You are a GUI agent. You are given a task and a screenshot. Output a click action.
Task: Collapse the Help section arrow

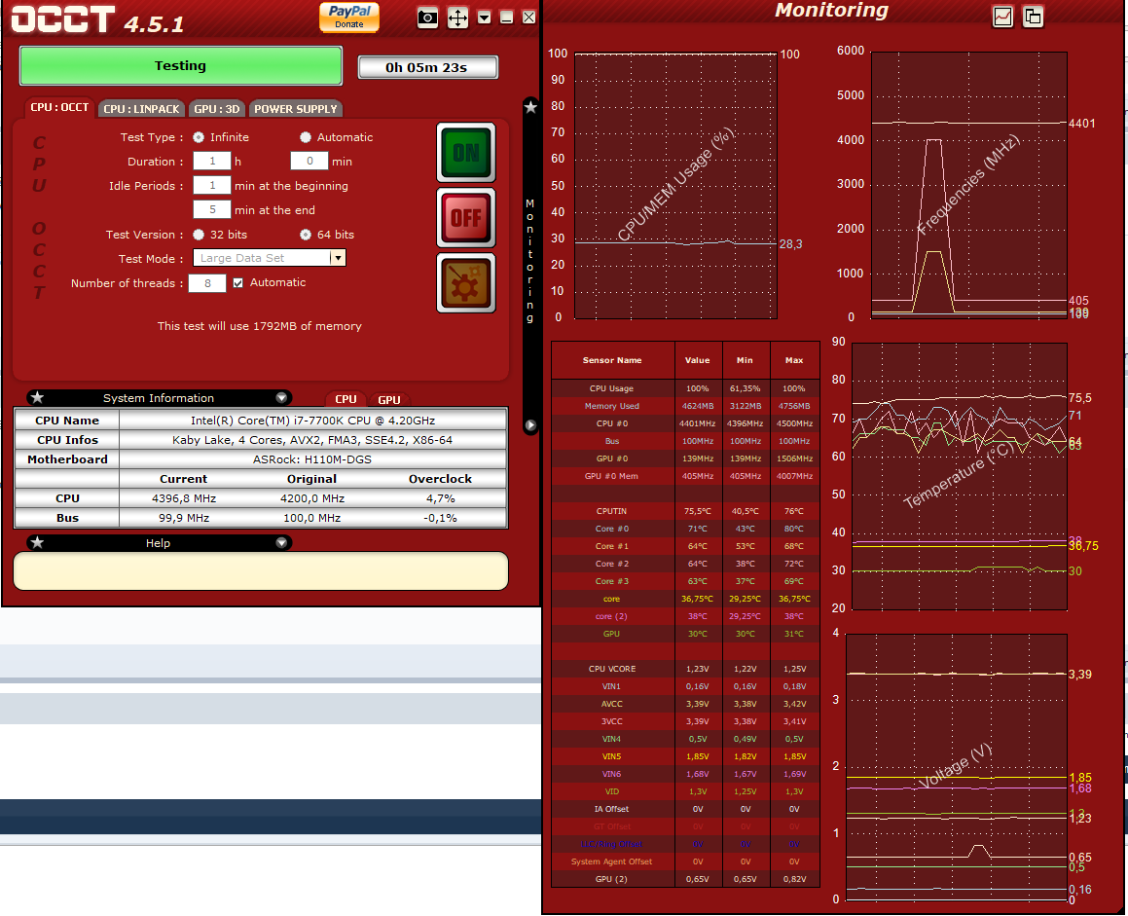pos(281,542)
